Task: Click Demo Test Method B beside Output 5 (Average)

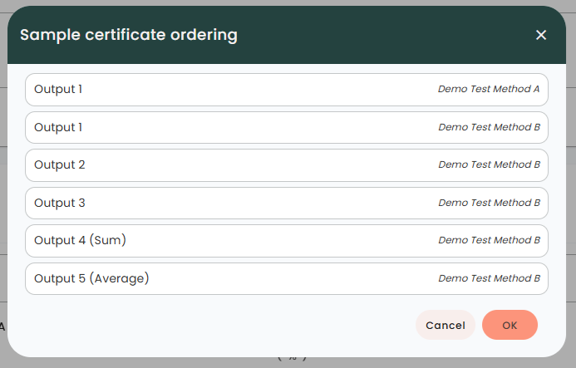Action: [x=489, y=278]
